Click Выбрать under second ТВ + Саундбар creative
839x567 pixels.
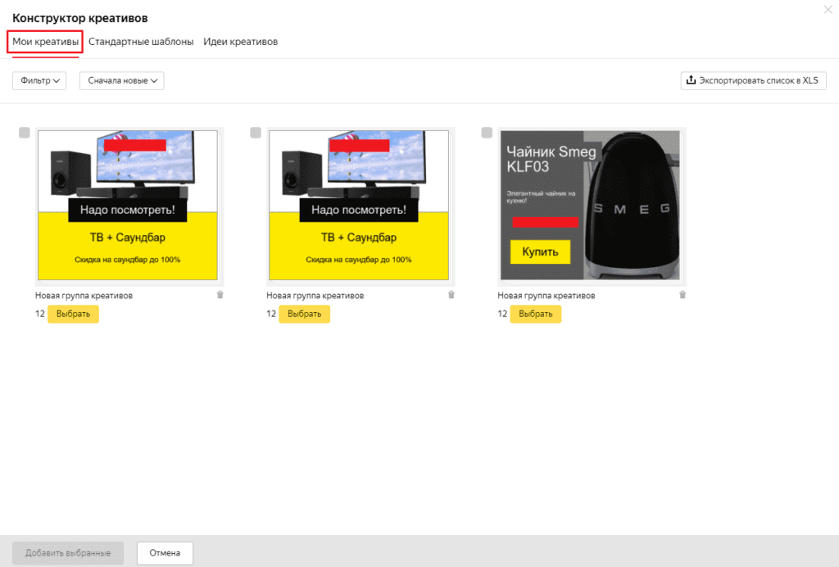(x=305, y=314)
